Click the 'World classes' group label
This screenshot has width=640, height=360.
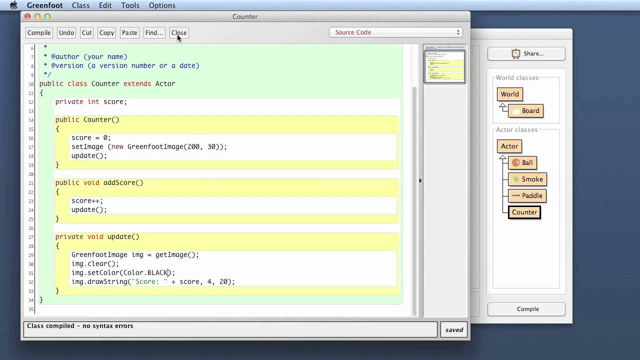point(517,77)
